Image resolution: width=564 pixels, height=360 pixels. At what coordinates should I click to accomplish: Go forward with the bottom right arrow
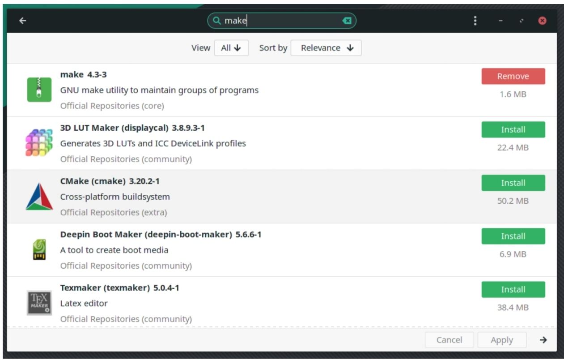click(543, 340)
